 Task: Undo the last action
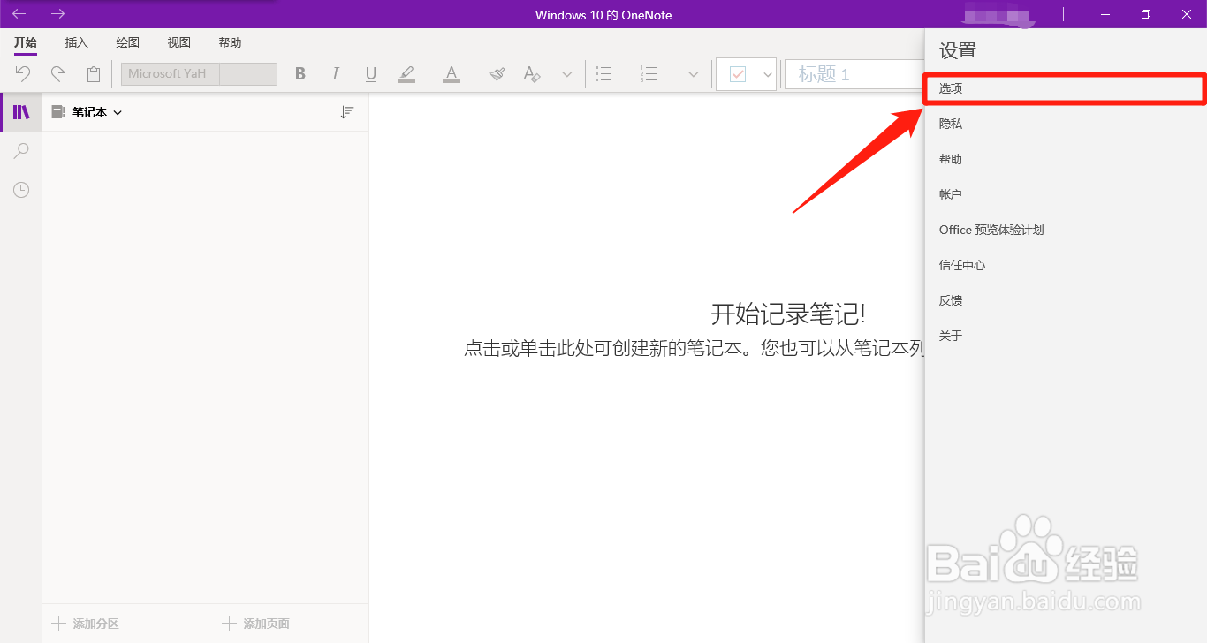coord(23,74)
